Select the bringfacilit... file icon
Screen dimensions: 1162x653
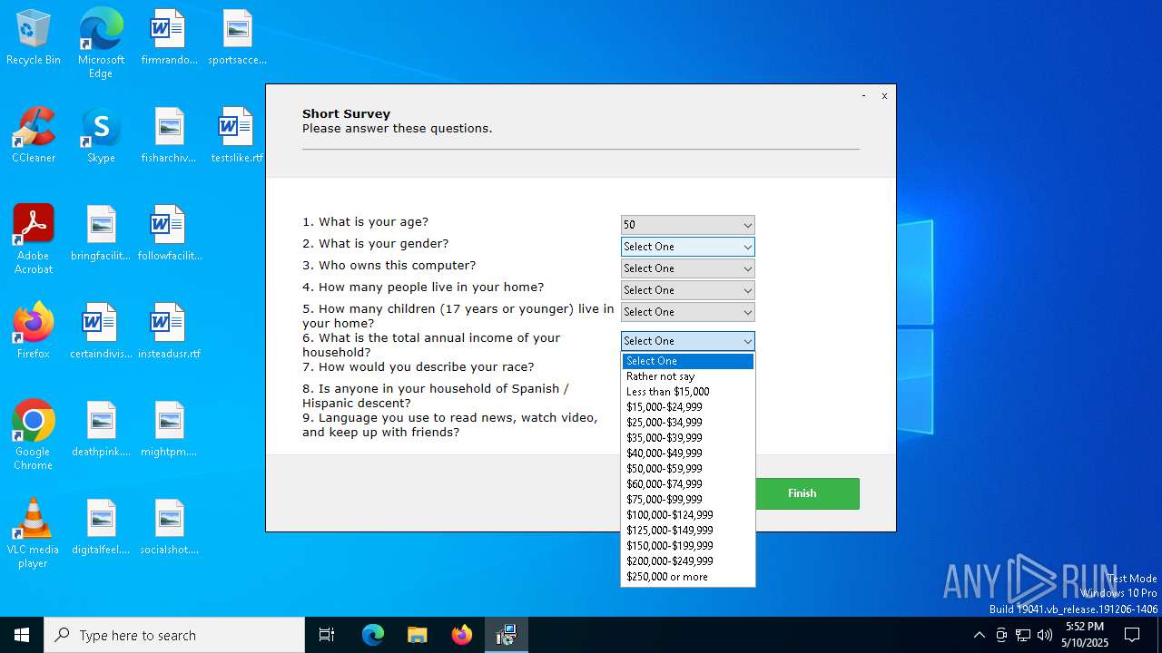pyautogui.click(x=101, y=234)
